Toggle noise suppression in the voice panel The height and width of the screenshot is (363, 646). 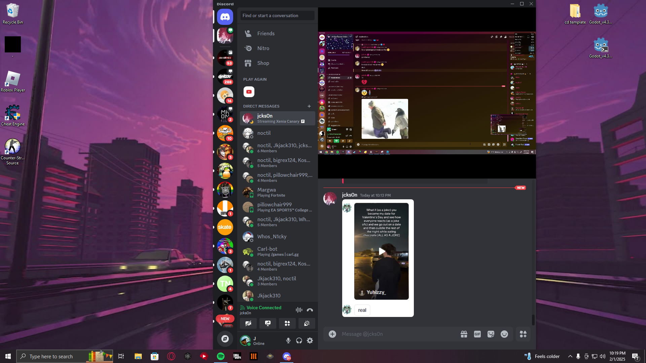pos(299,310)
